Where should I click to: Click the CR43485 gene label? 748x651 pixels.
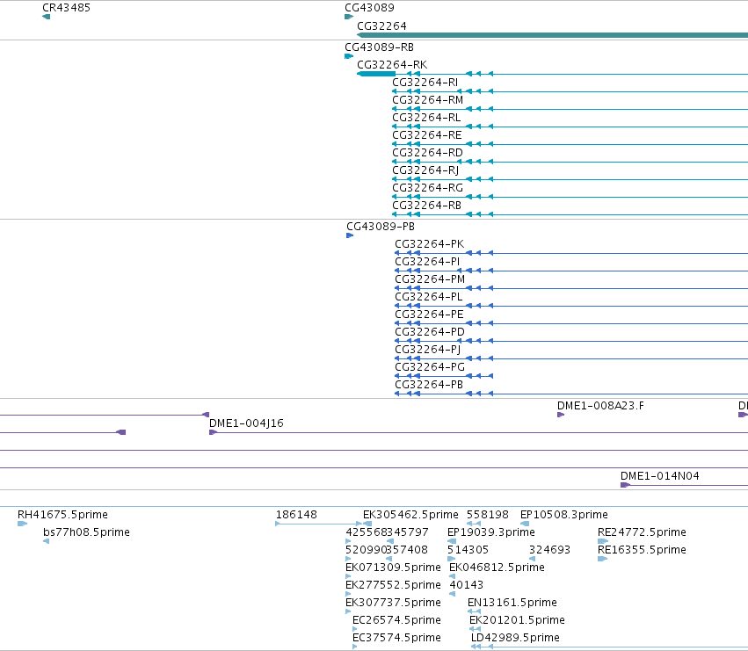(x=66, y=8)
